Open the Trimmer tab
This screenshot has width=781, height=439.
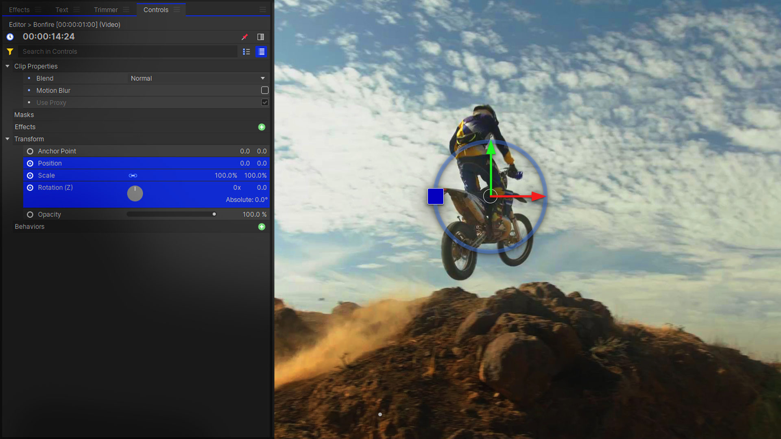[x=106, y=10]
